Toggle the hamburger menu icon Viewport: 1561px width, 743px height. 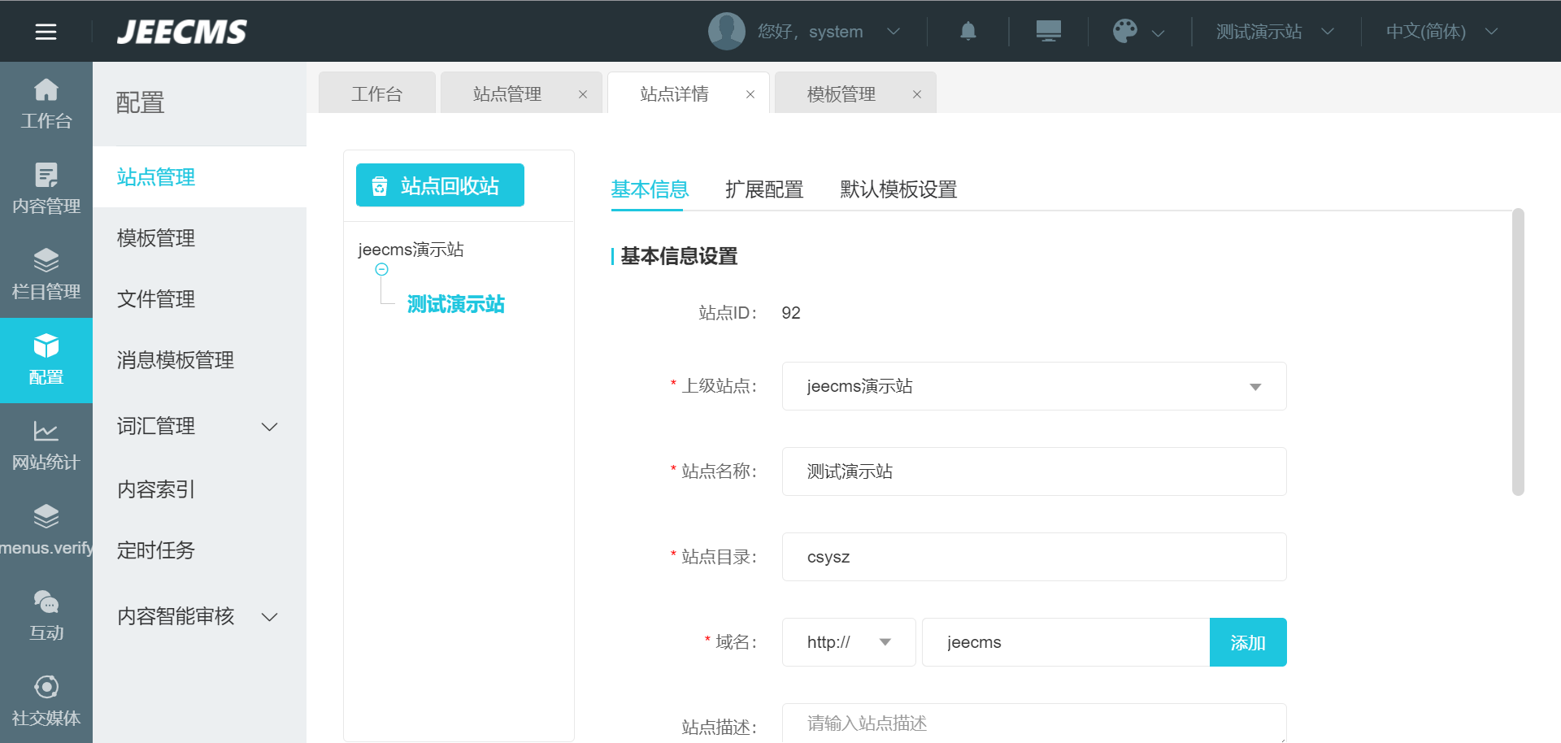point(46,32)
